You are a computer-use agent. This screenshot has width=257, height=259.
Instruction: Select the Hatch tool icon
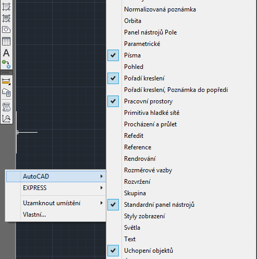click(6, 7)
